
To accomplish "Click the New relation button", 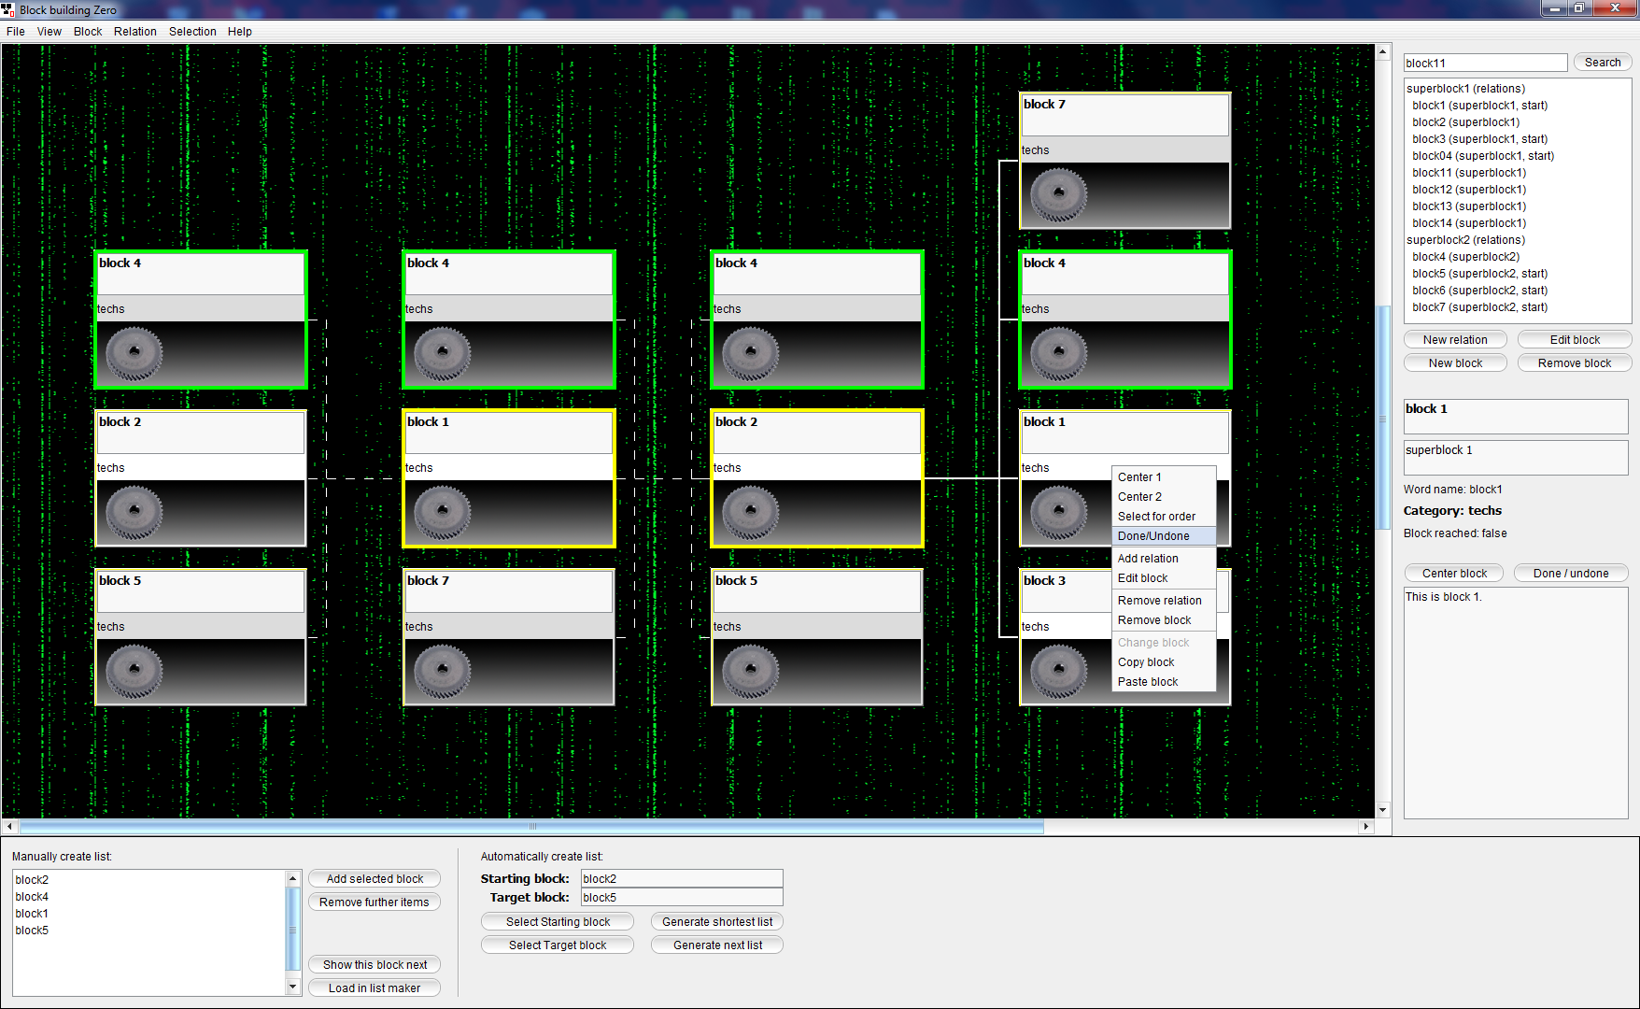I will tap(1455, 340).
